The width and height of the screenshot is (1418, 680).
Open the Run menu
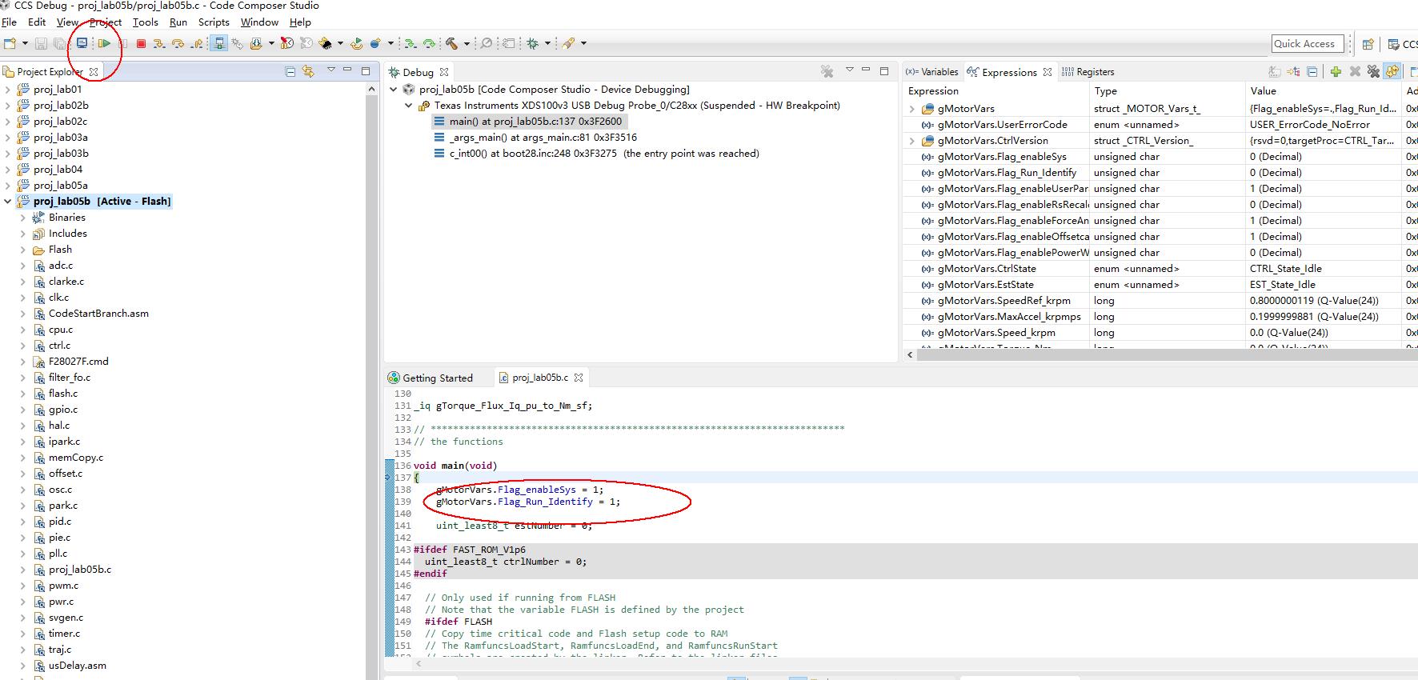click(x=178, y=22)
